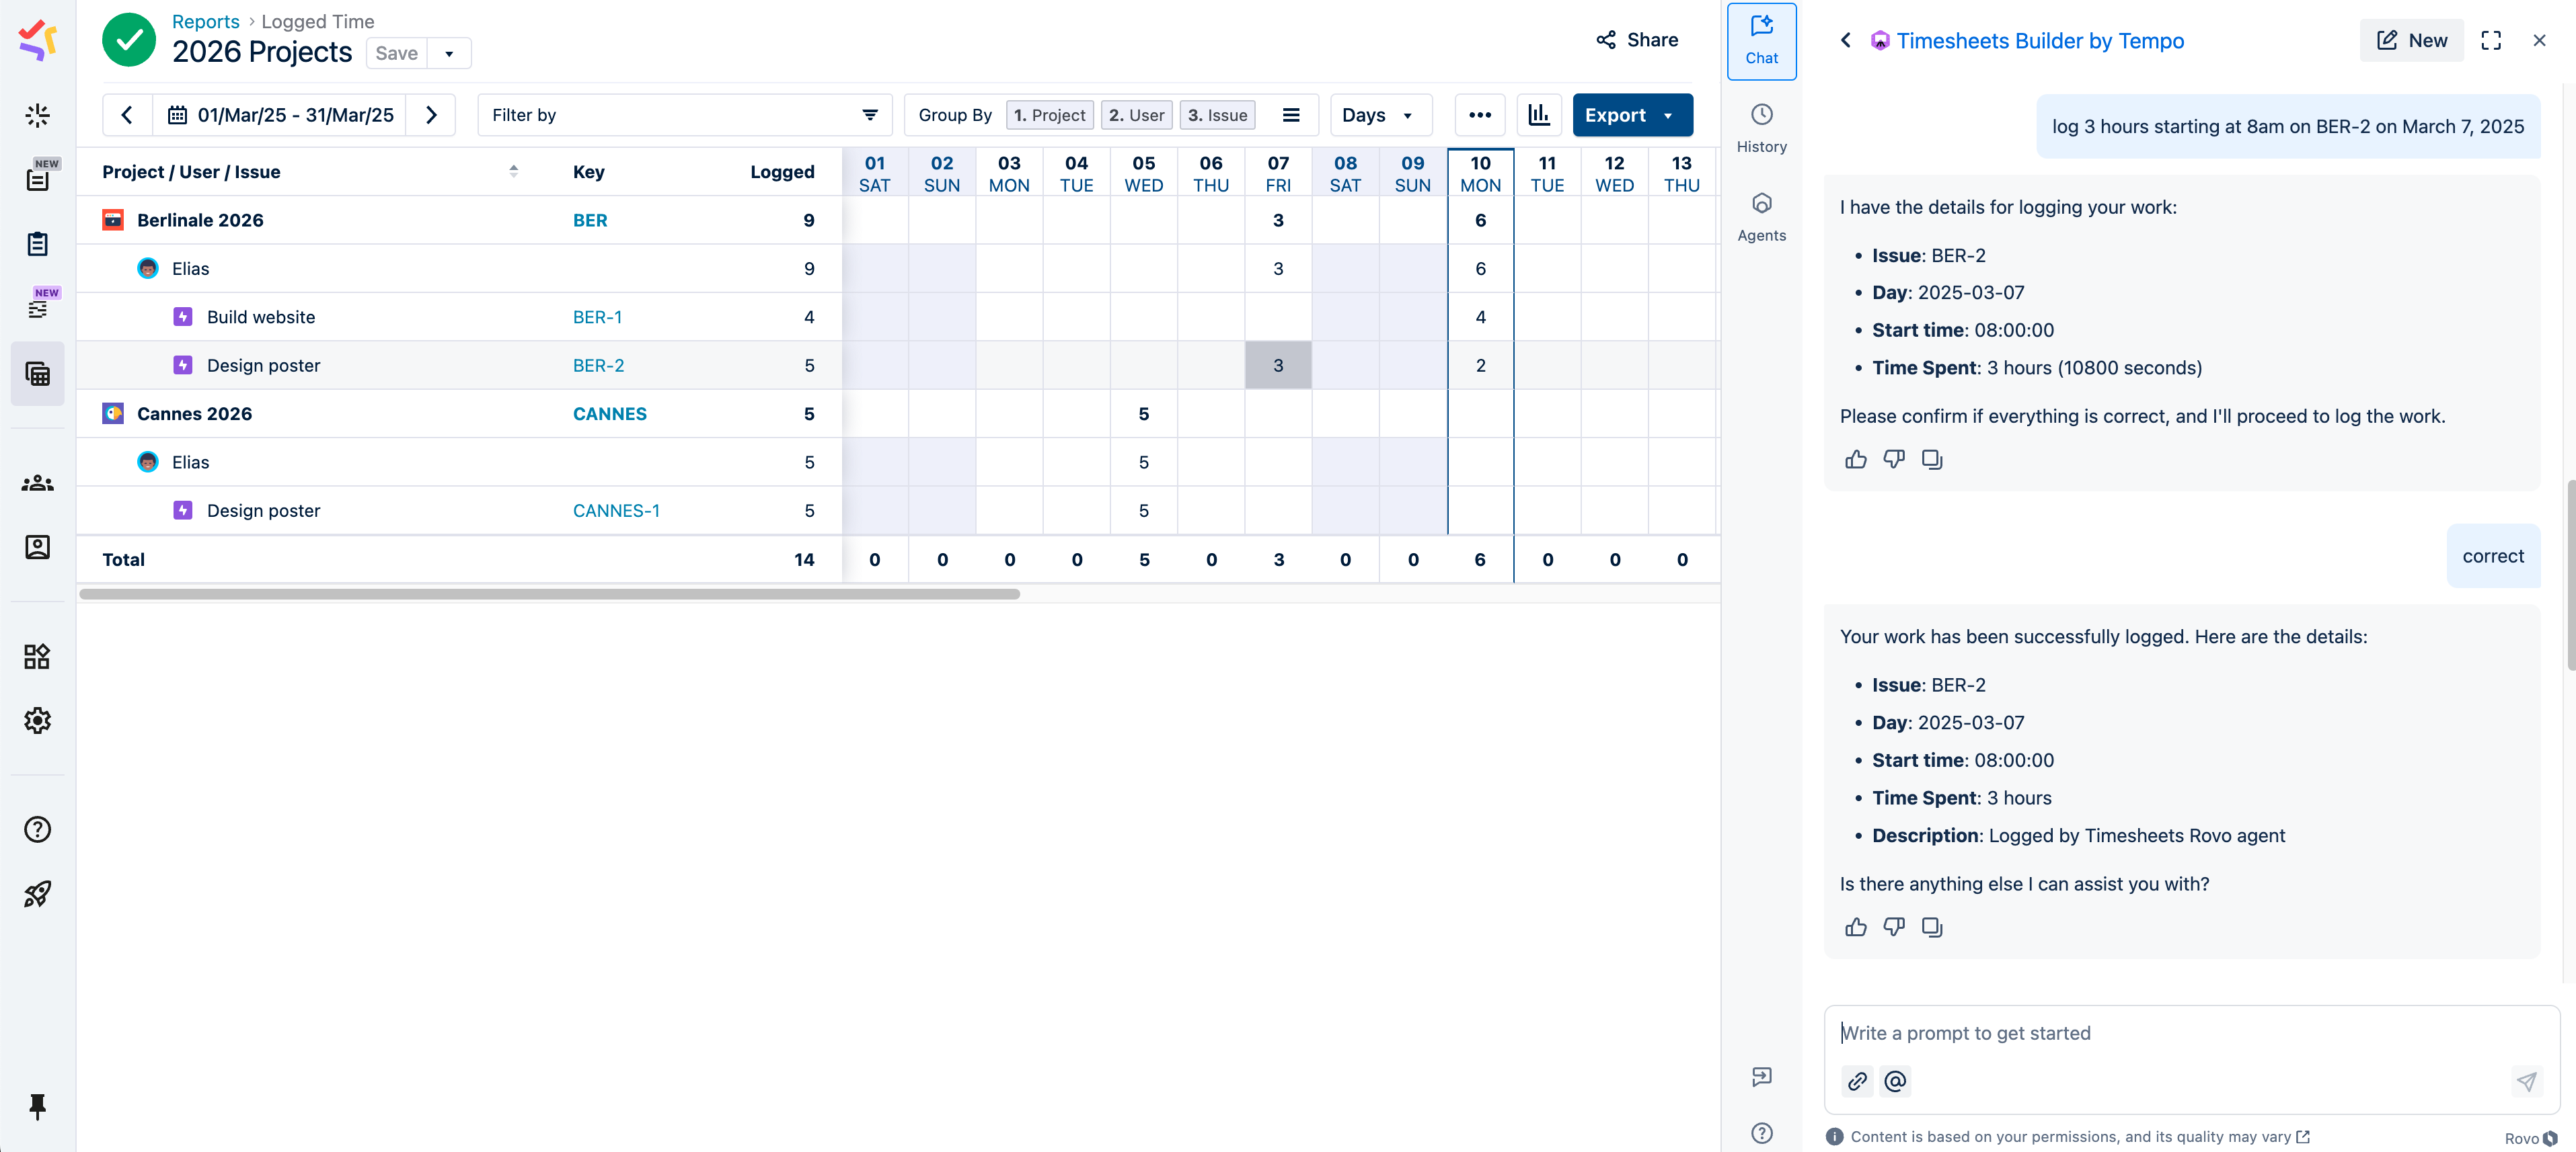2576x1152 pixels.
Task: Open the BER-2 issue link
Action: [598, 366]
